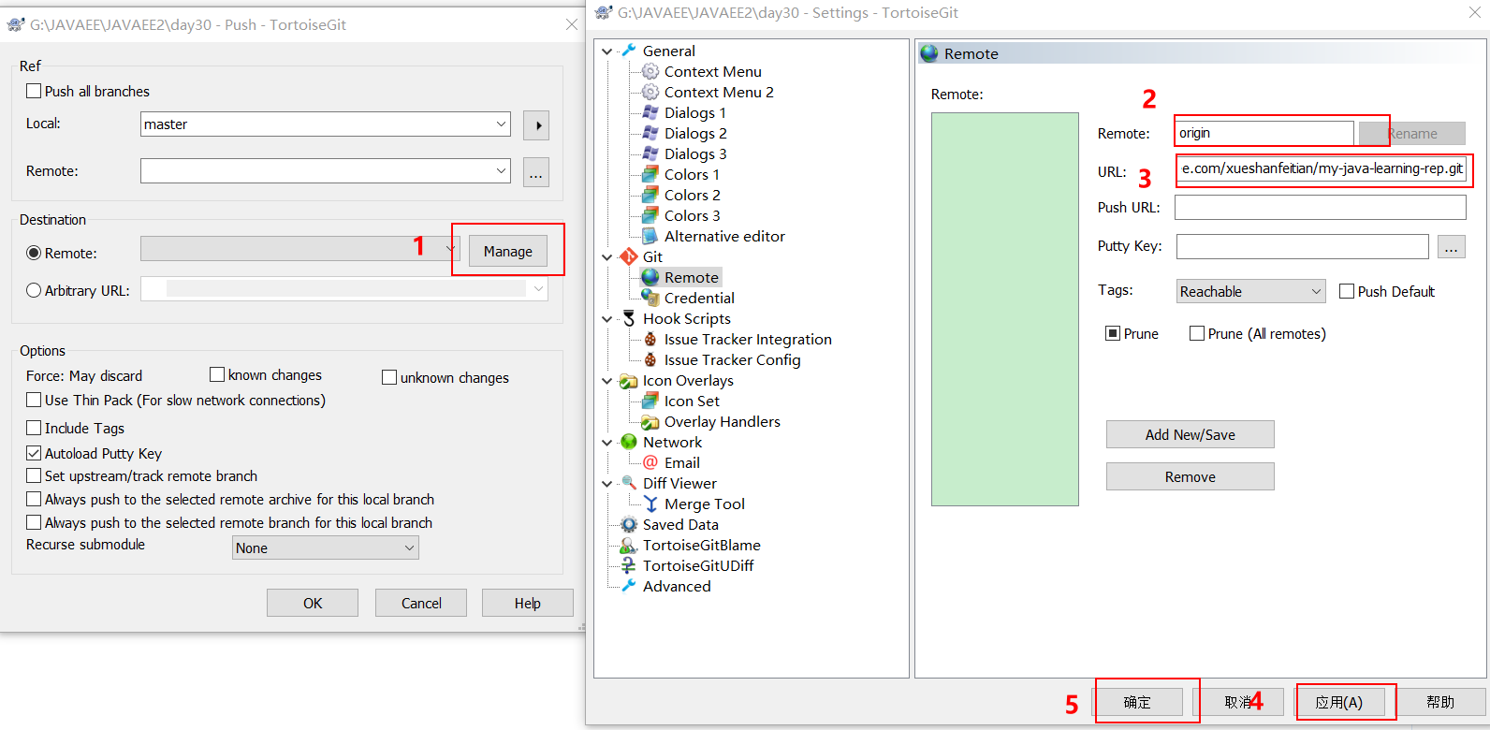Click the Add New/Save button

[1191, 434]
